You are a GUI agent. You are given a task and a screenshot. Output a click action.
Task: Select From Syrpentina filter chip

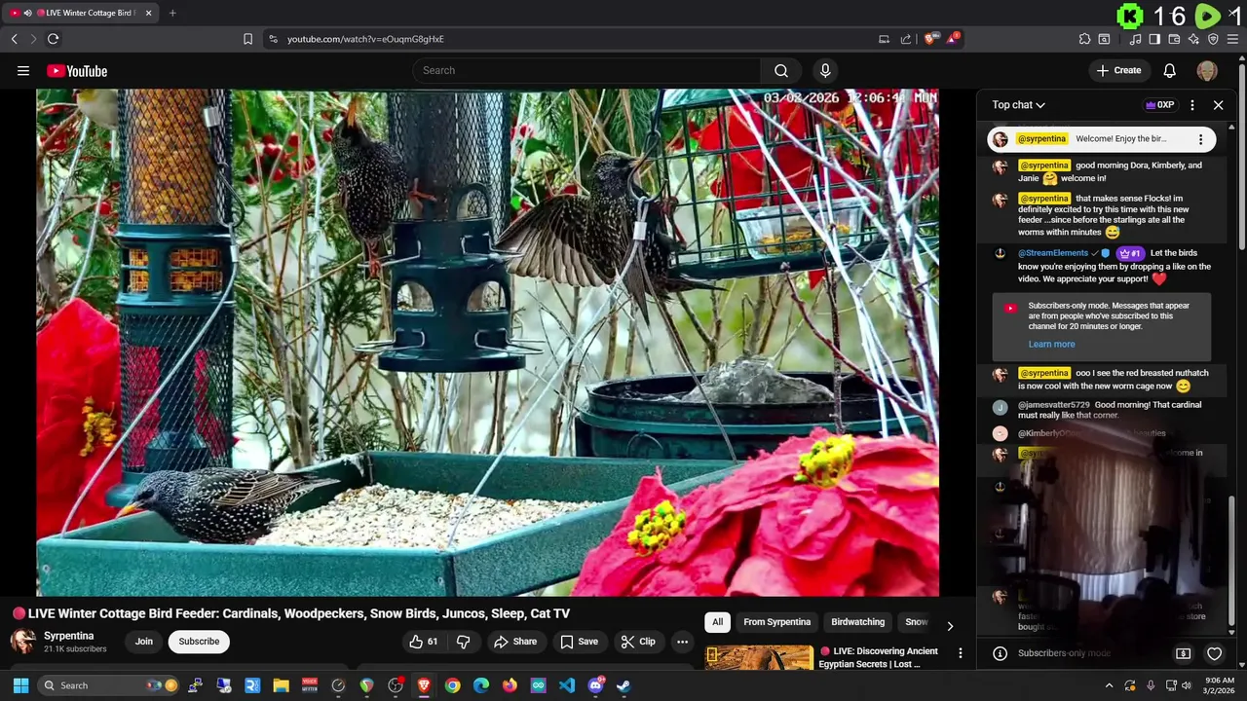pos(776,622)
